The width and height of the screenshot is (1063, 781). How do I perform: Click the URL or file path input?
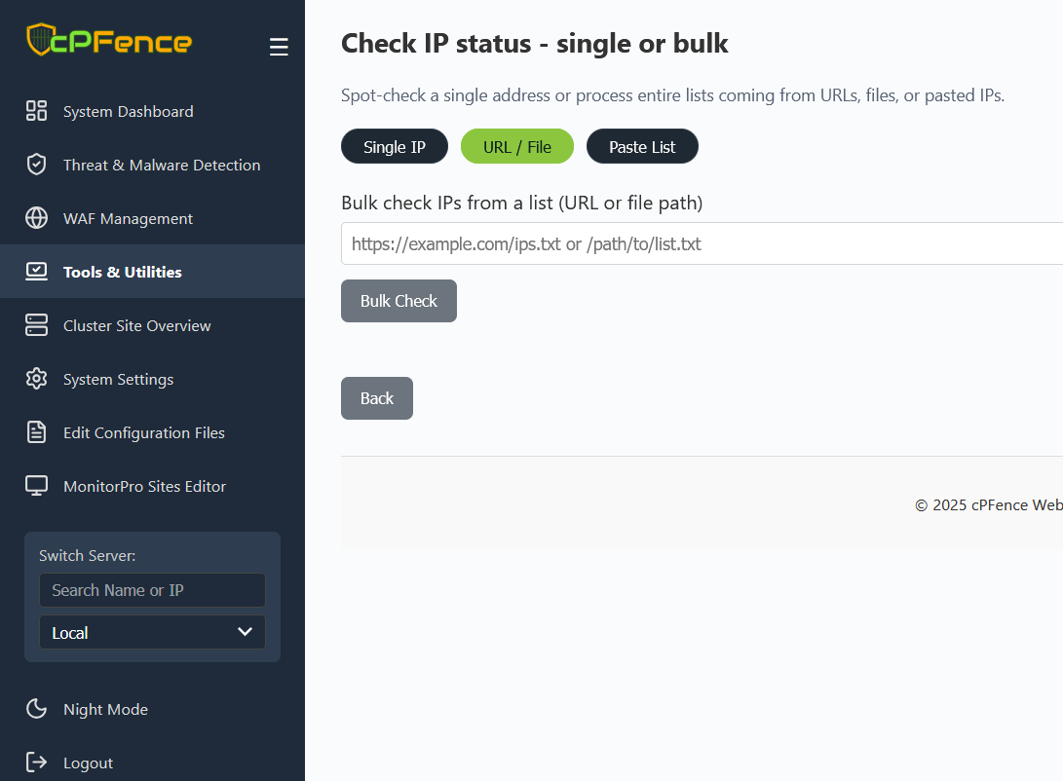(x=702, y=243)
